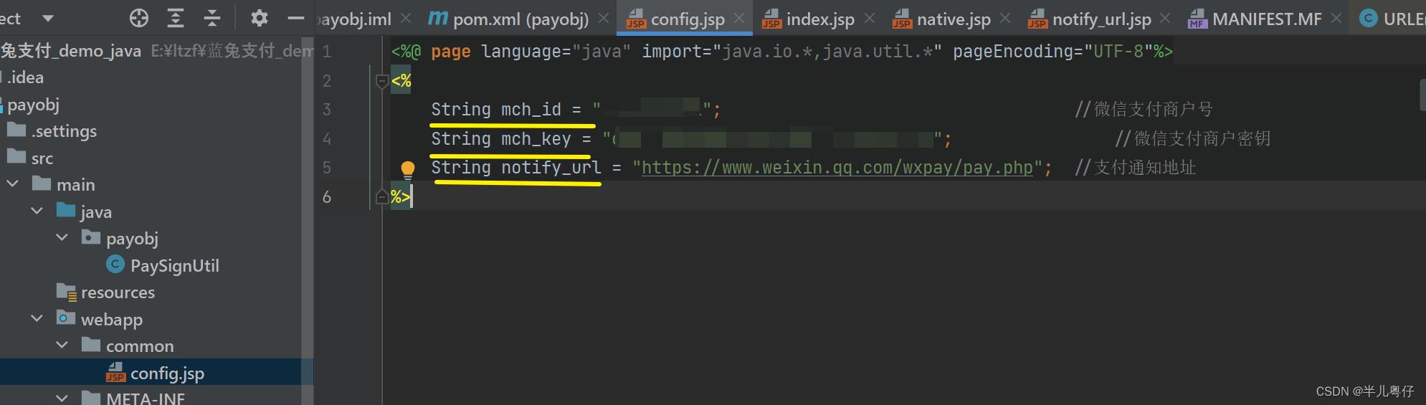Select the PaySignUtil class file

(174, 266)
